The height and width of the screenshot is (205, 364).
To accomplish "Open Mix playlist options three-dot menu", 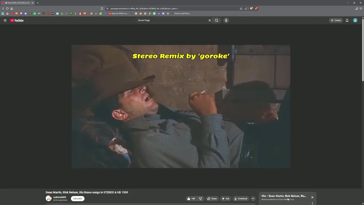I will coord(312,203).
